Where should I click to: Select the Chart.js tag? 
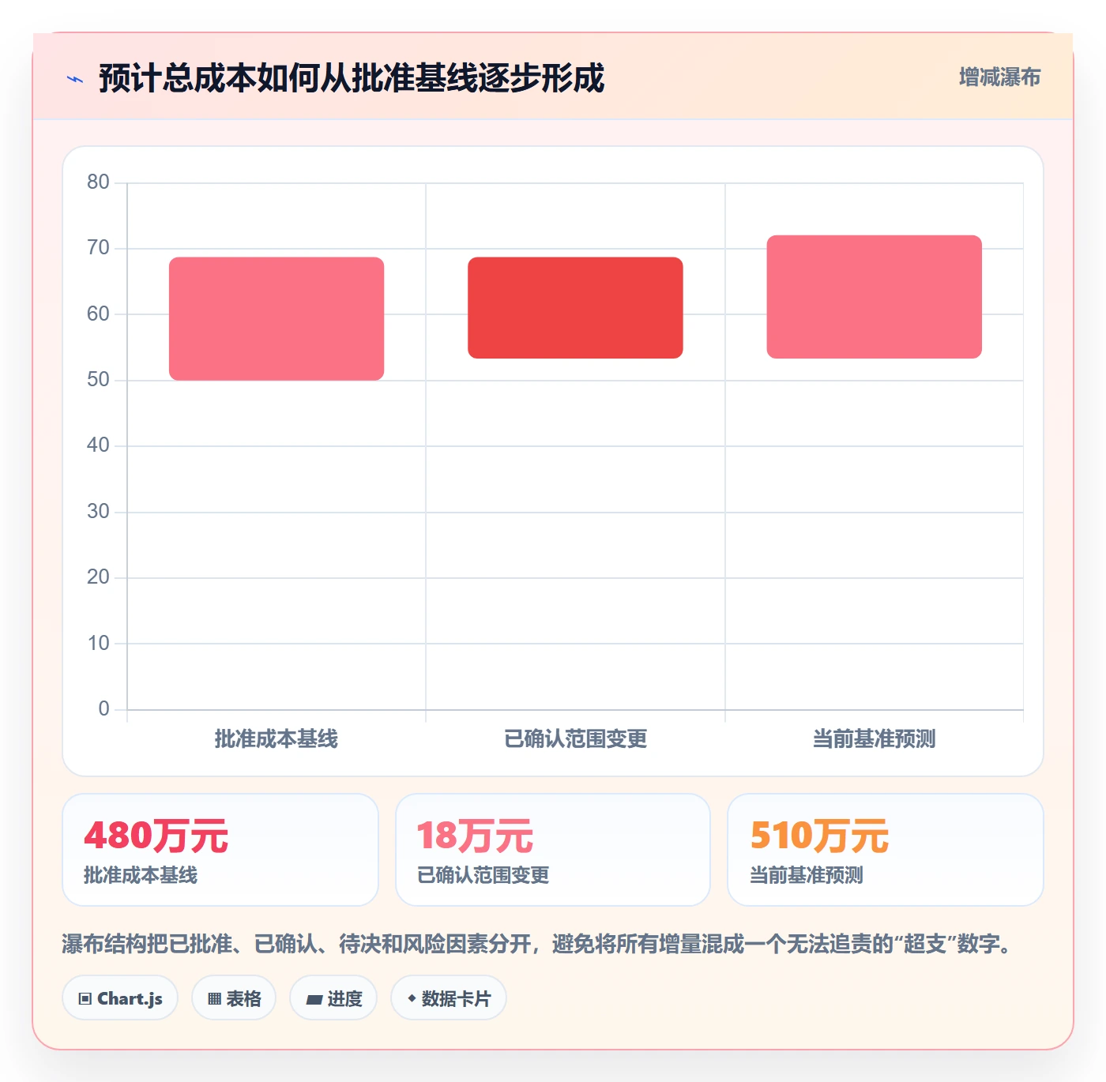[120, 998]
